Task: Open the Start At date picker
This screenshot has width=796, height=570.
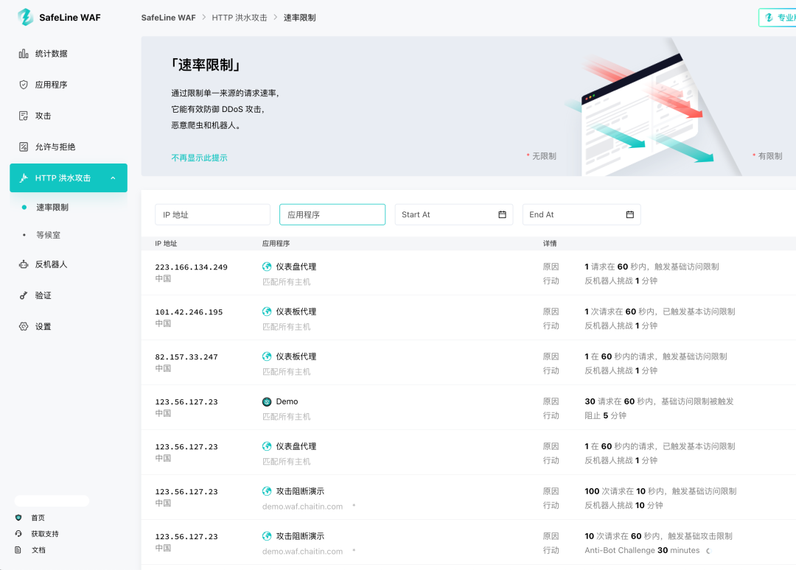Action: point(454,214)
